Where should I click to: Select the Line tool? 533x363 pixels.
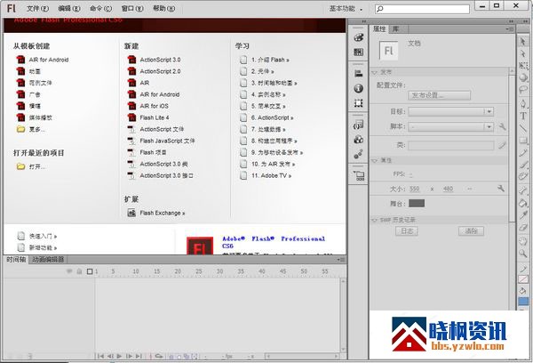pos(523,128)
